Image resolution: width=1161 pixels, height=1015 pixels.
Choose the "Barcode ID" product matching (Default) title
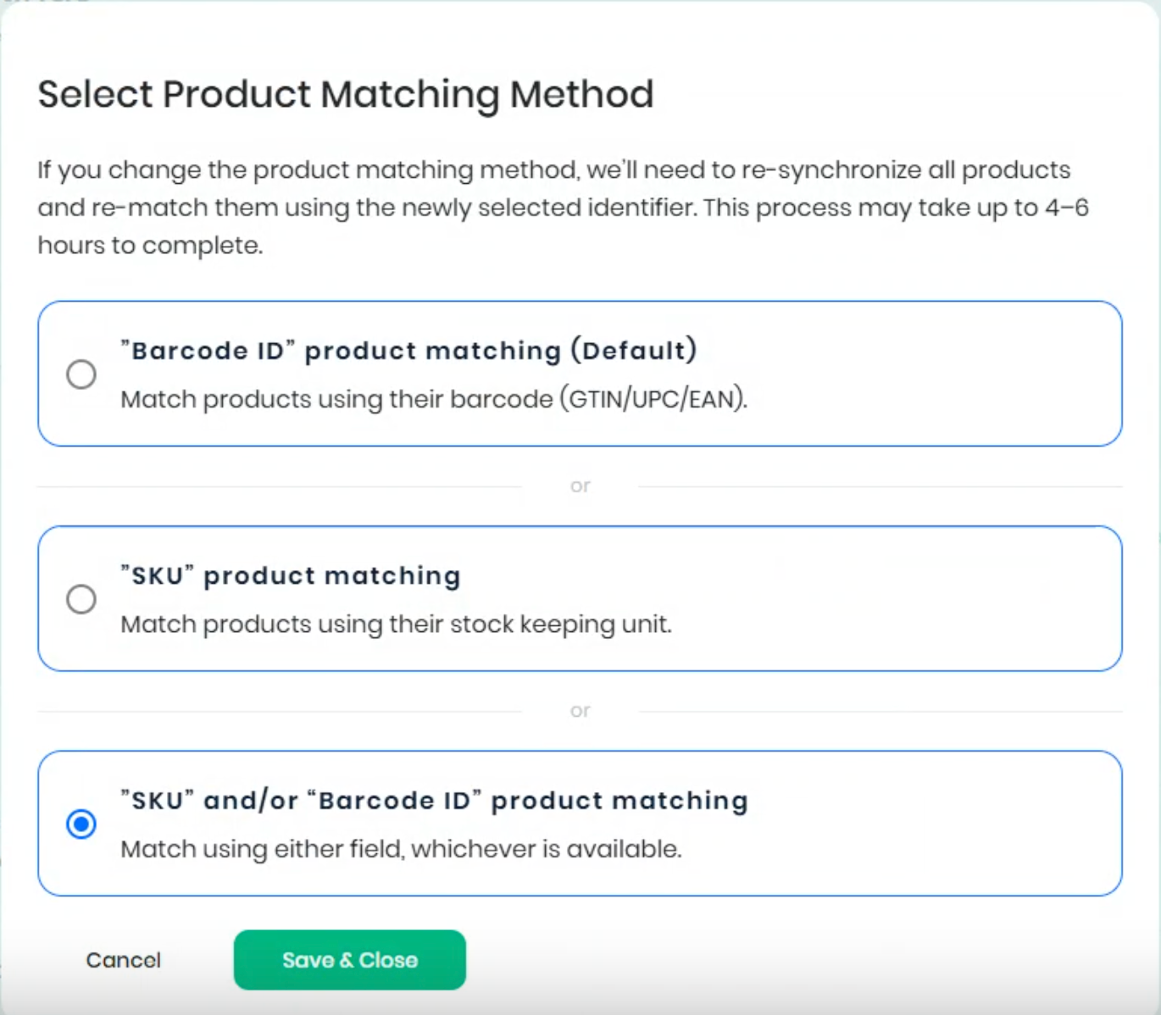click(408, 351)
